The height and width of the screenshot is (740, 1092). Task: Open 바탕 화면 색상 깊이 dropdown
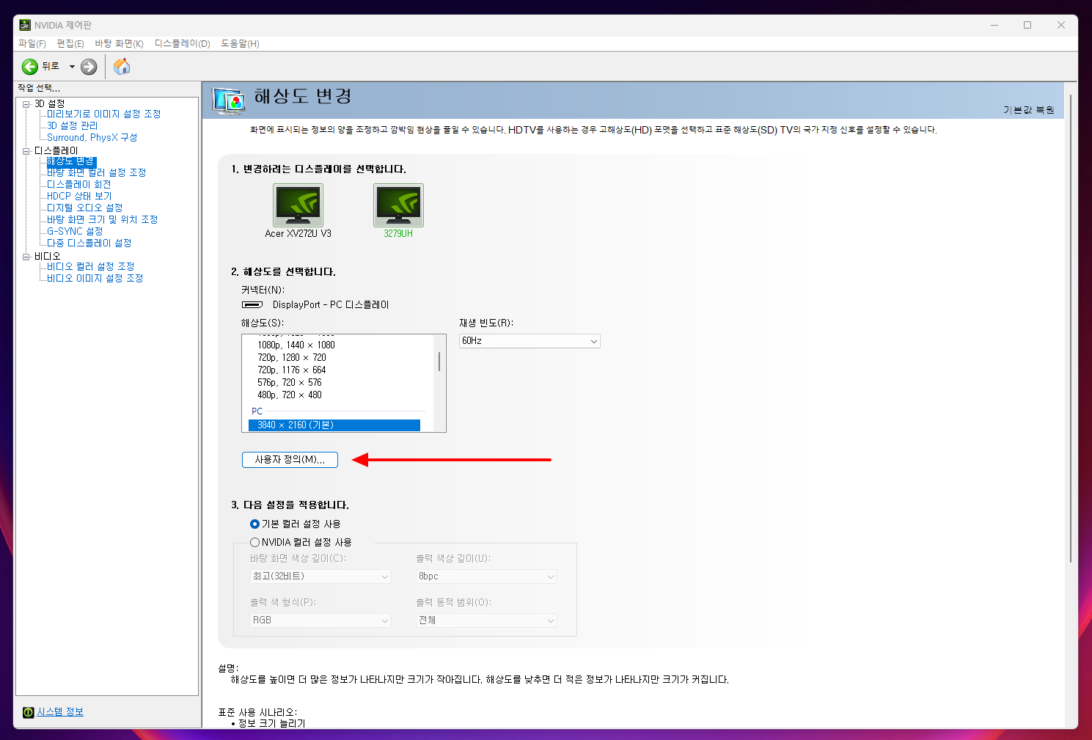[x=320, y=576]
